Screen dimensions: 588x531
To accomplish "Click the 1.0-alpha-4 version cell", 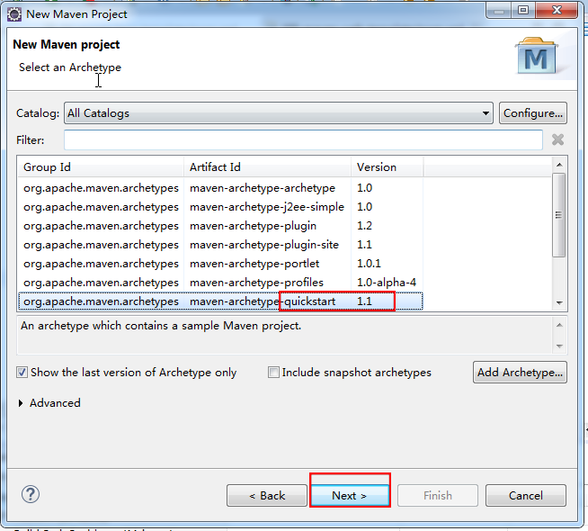I will [x=387, y=283].
